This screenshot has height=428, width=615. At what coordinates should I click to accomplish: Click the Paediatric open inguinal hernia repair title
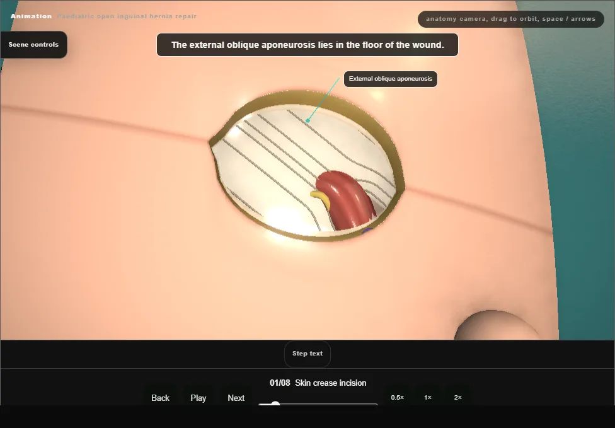tap(127, 16)
